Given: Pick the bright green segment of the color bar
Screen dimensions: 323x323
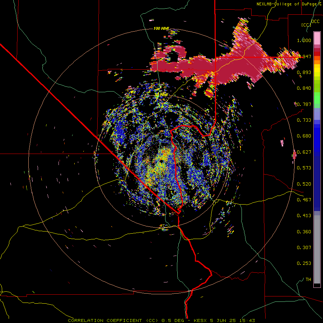Looking at the screenshot, I should pos(317,98).
